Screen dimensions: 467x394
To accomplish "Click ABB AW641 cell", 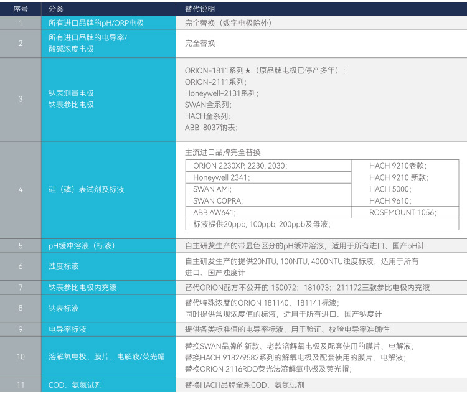I will point(268,212).
